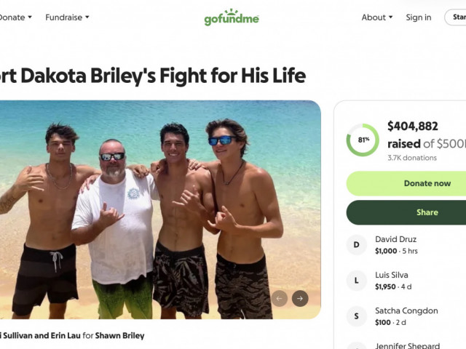
Task: Click David Druz donor avatar
Action: pos(356,245)
